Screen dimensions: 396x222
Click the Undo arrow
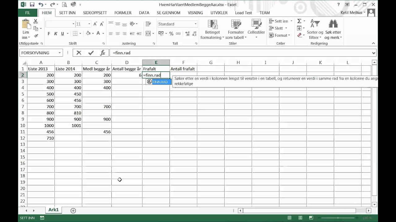point(41,4)
